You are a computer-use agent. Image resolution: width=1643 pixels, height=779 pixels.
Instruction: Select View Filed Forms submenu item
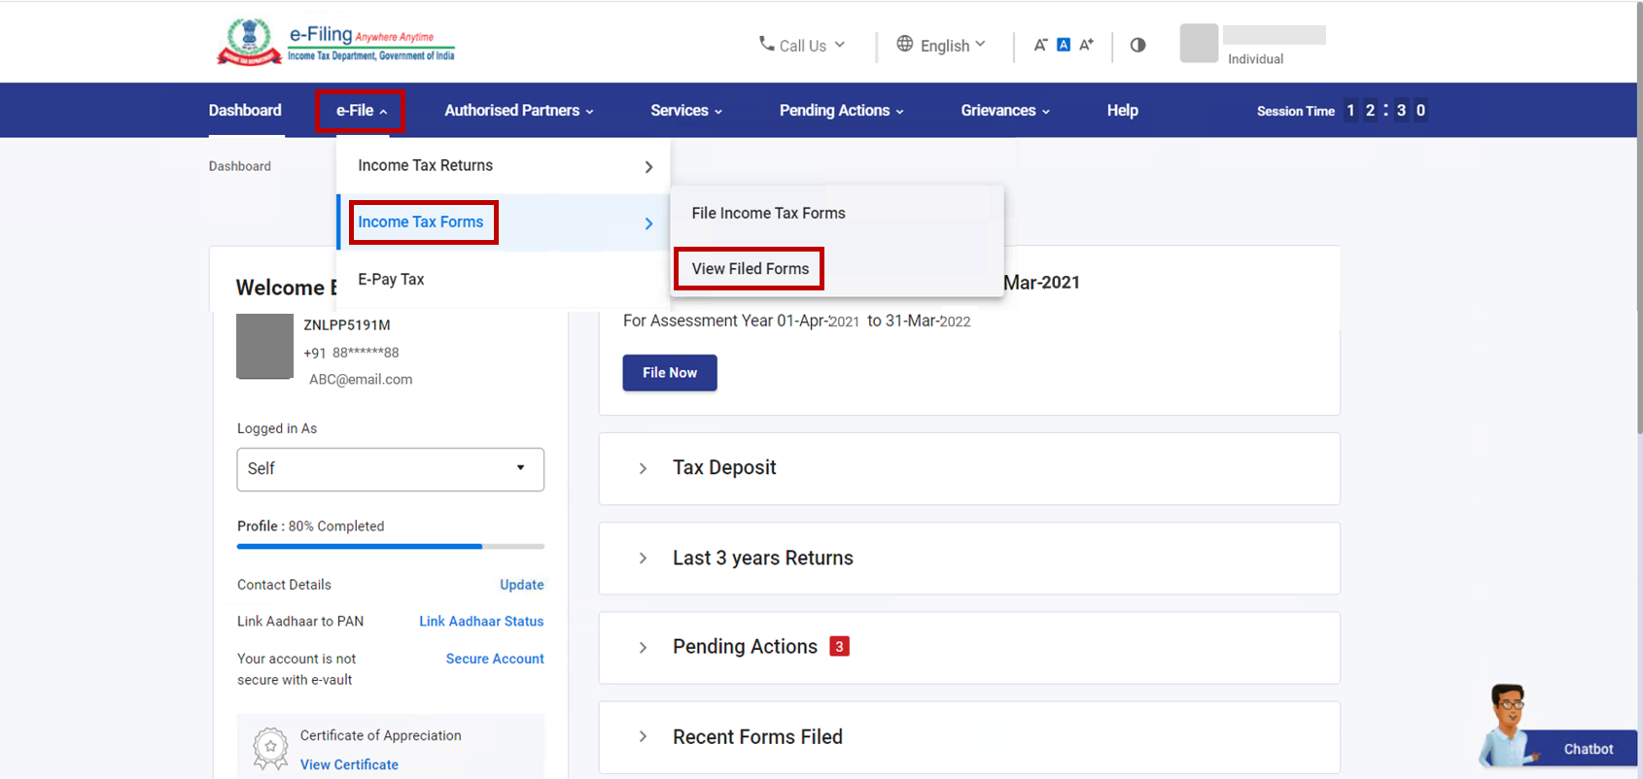click(750, 269)
